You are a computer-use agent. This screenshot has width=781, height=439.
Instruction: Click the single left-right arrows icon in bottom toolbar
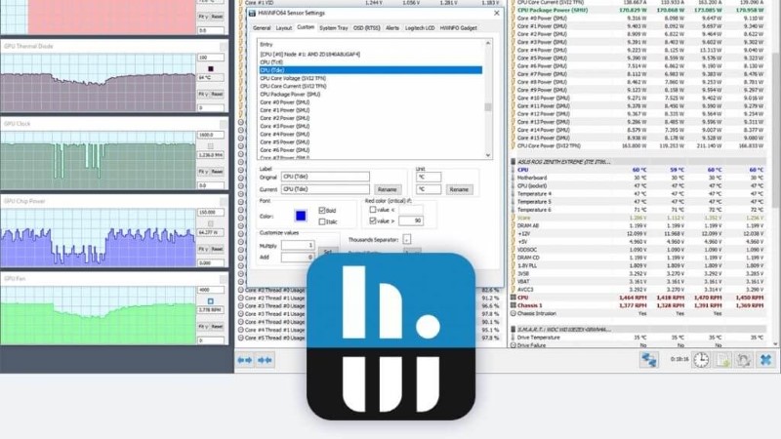245,360
